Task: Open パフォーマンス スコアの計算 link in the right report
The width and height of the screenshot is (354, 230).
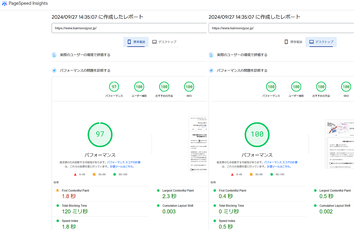Action: [x=281, y=162]
